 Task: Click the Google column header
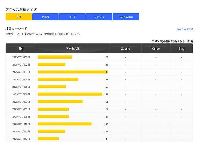click(125, 49)
